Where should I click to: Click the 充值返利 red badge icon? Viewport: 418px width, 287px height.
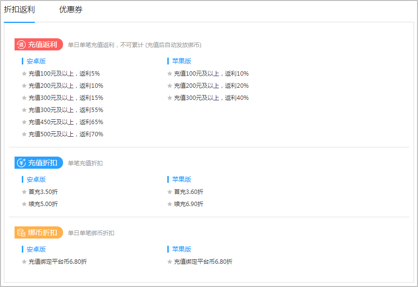21,45
